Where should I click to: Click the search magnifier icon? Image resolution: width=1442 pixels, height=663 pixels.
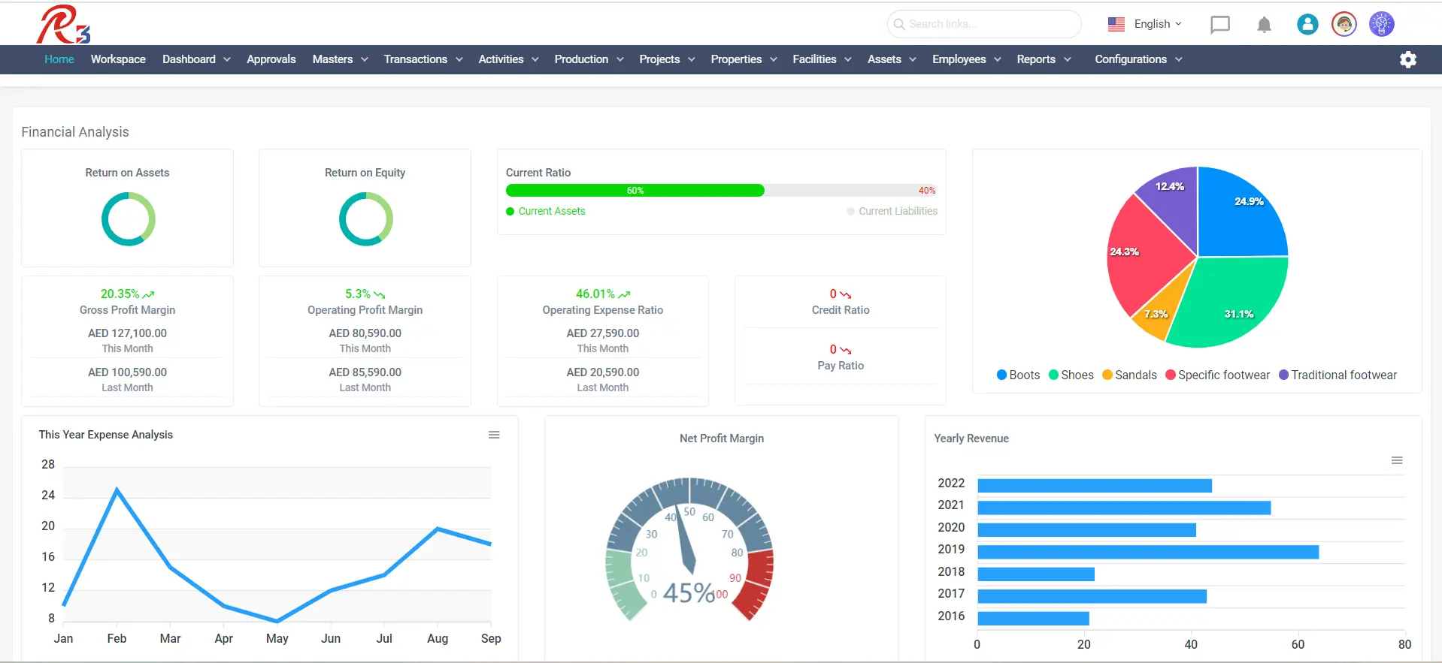point(898,24)
